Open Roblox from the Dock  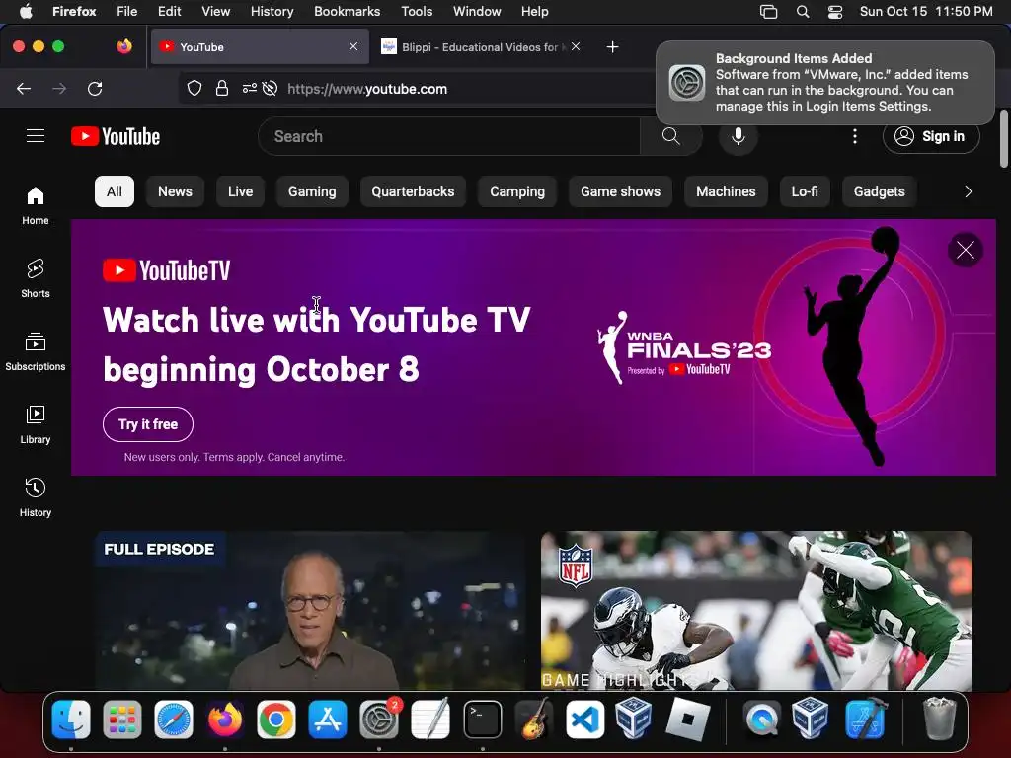click(687, 720)
